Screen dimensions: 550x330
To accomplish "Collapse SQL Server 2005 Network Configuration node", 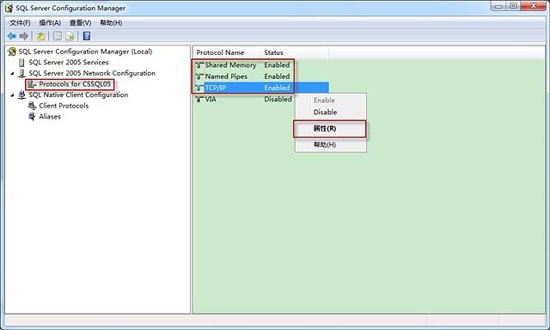I will pyautogui.click(x=12, y=74).
